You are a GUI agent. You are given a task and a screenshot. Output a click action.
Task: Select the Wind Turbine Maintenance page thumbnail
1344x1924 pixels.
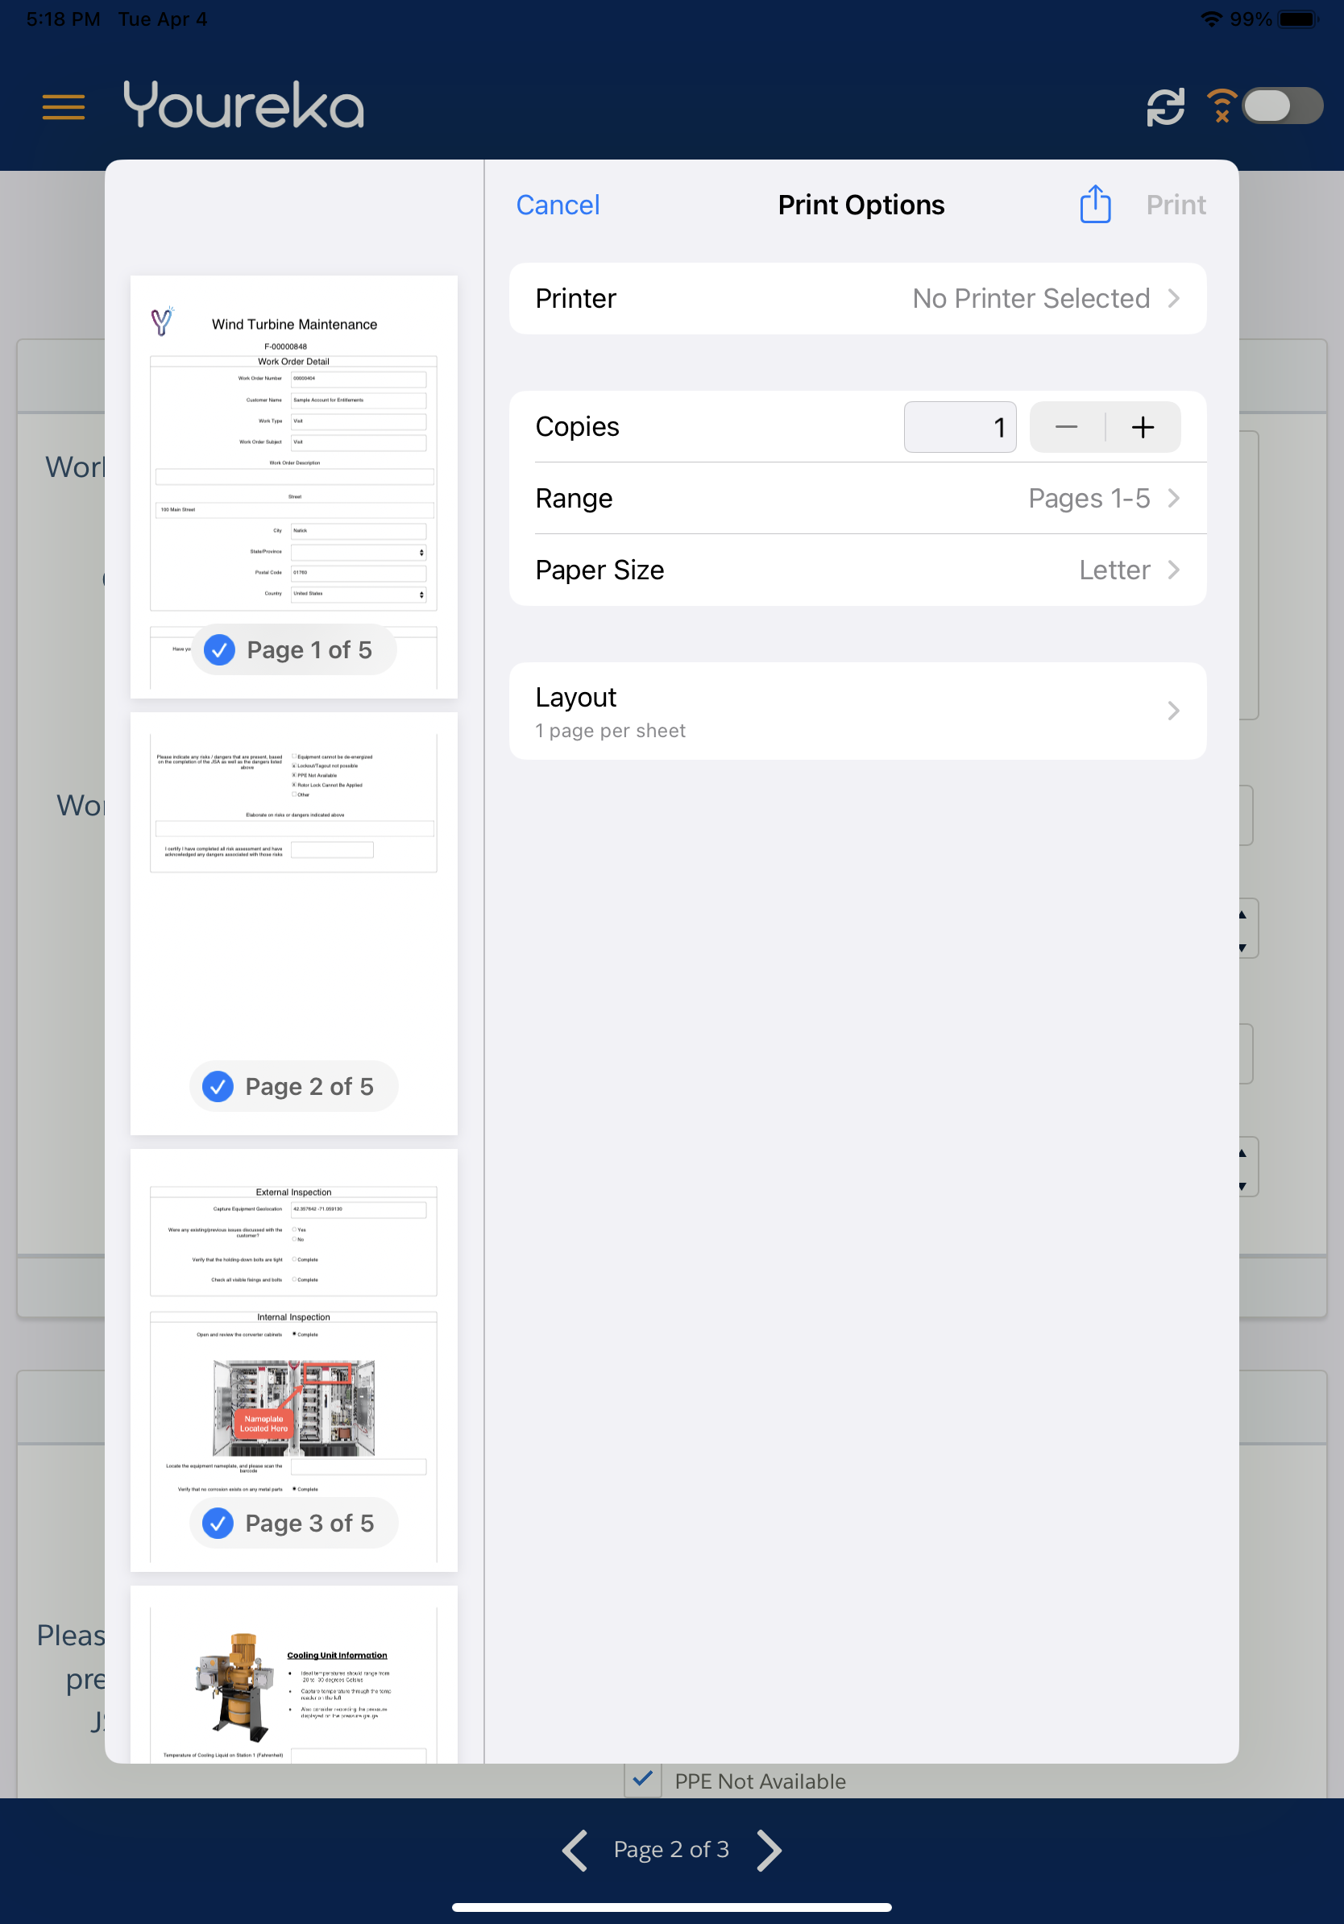294,487
